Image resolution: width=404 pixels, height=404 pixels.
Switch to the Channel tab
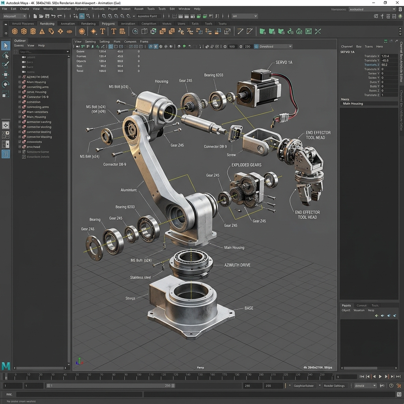point(346,47)
